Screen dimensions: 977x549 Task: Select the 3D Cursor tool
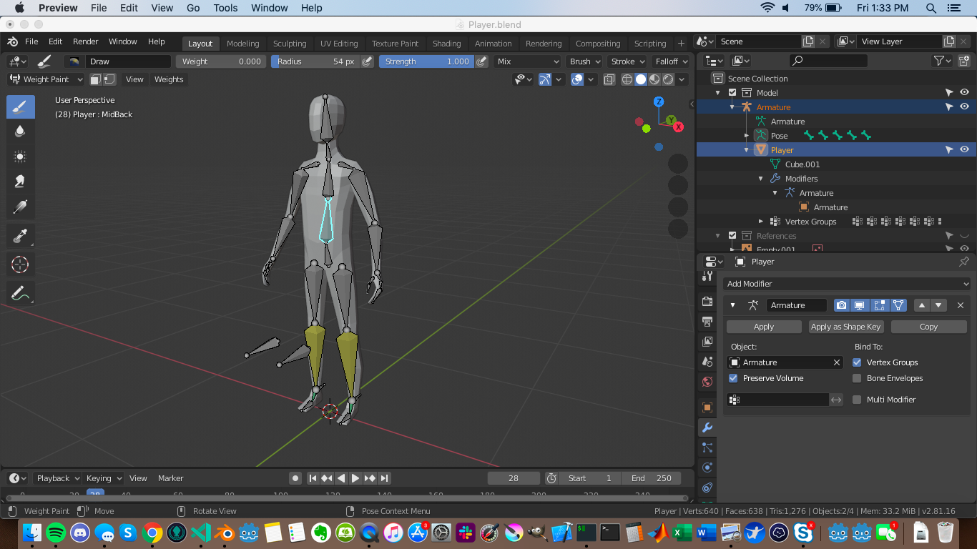click(21, 264)
